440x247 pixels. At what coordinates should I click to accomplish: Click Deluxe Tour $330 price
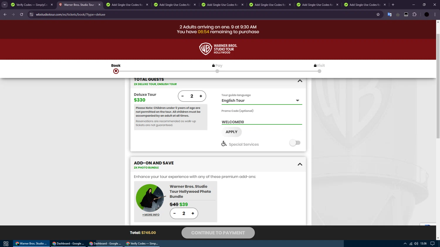140,100
